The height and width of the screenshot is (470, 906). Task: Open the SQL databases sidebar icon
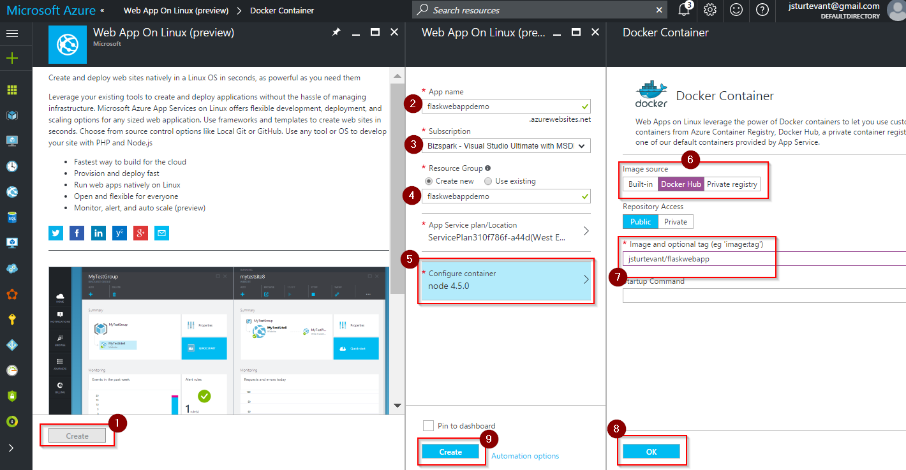(12, 217)
